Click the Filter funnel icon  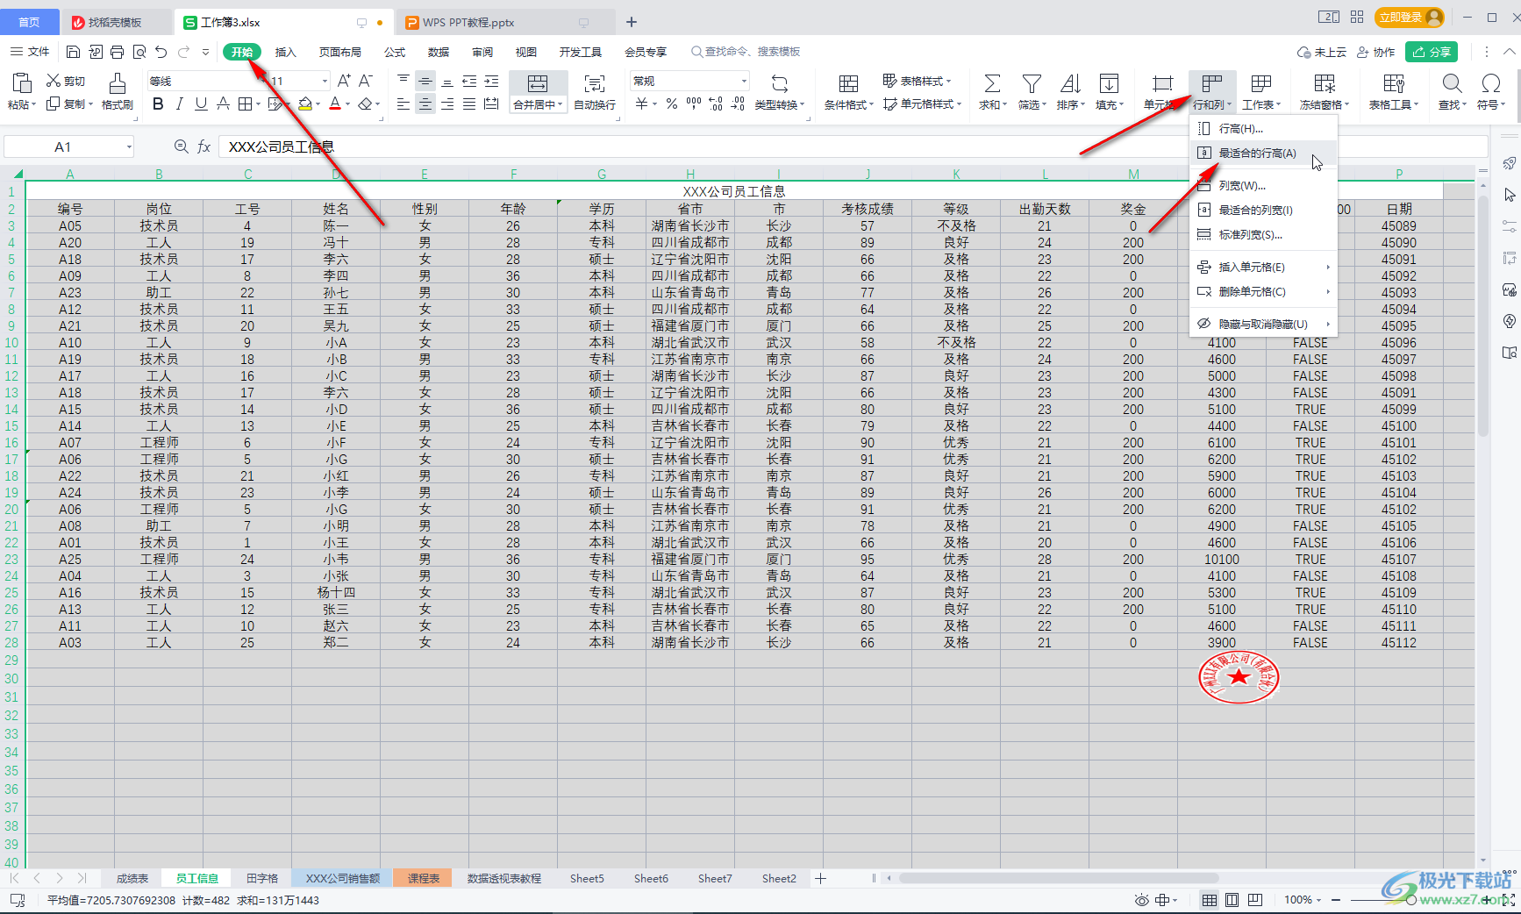pos(1032,83)
